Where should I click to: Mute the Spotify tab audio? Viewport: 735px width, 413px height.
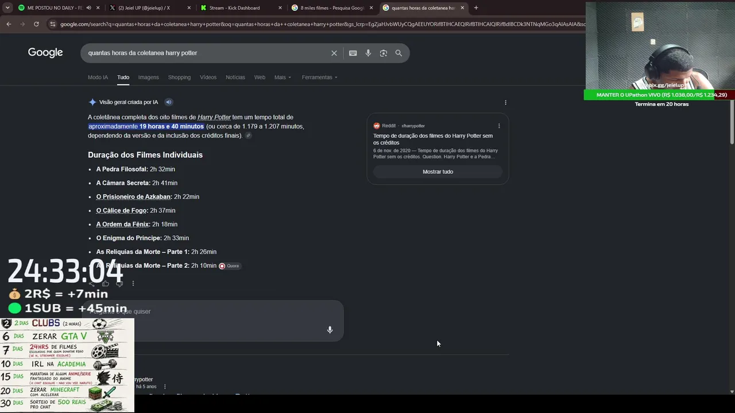[88, 8]
